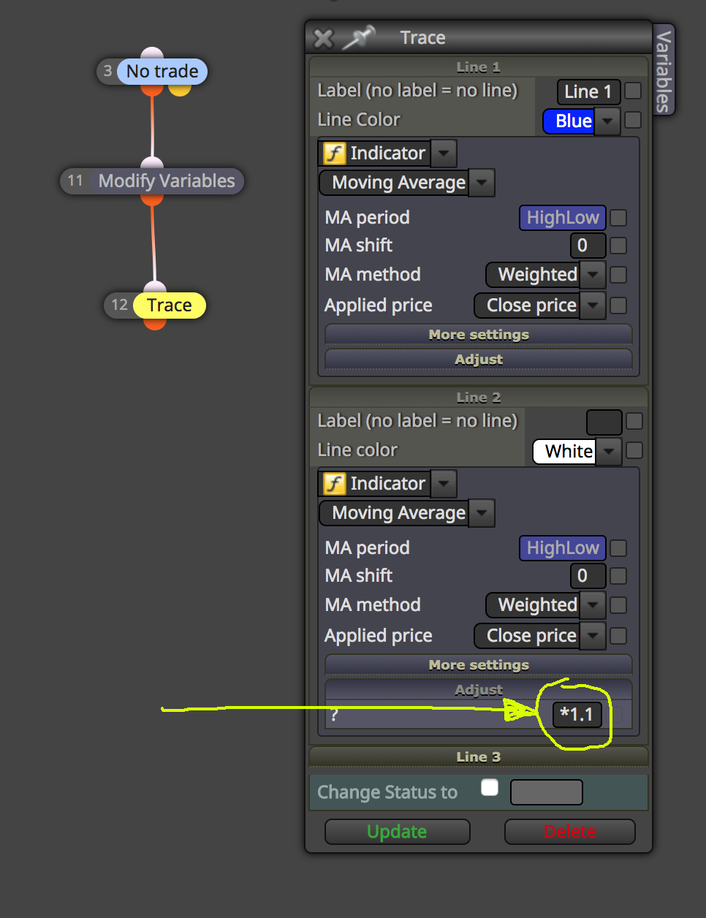Click the Line 1 label input field
The height and width of the screenshot is (918, 706).
(x=588, y=92)
